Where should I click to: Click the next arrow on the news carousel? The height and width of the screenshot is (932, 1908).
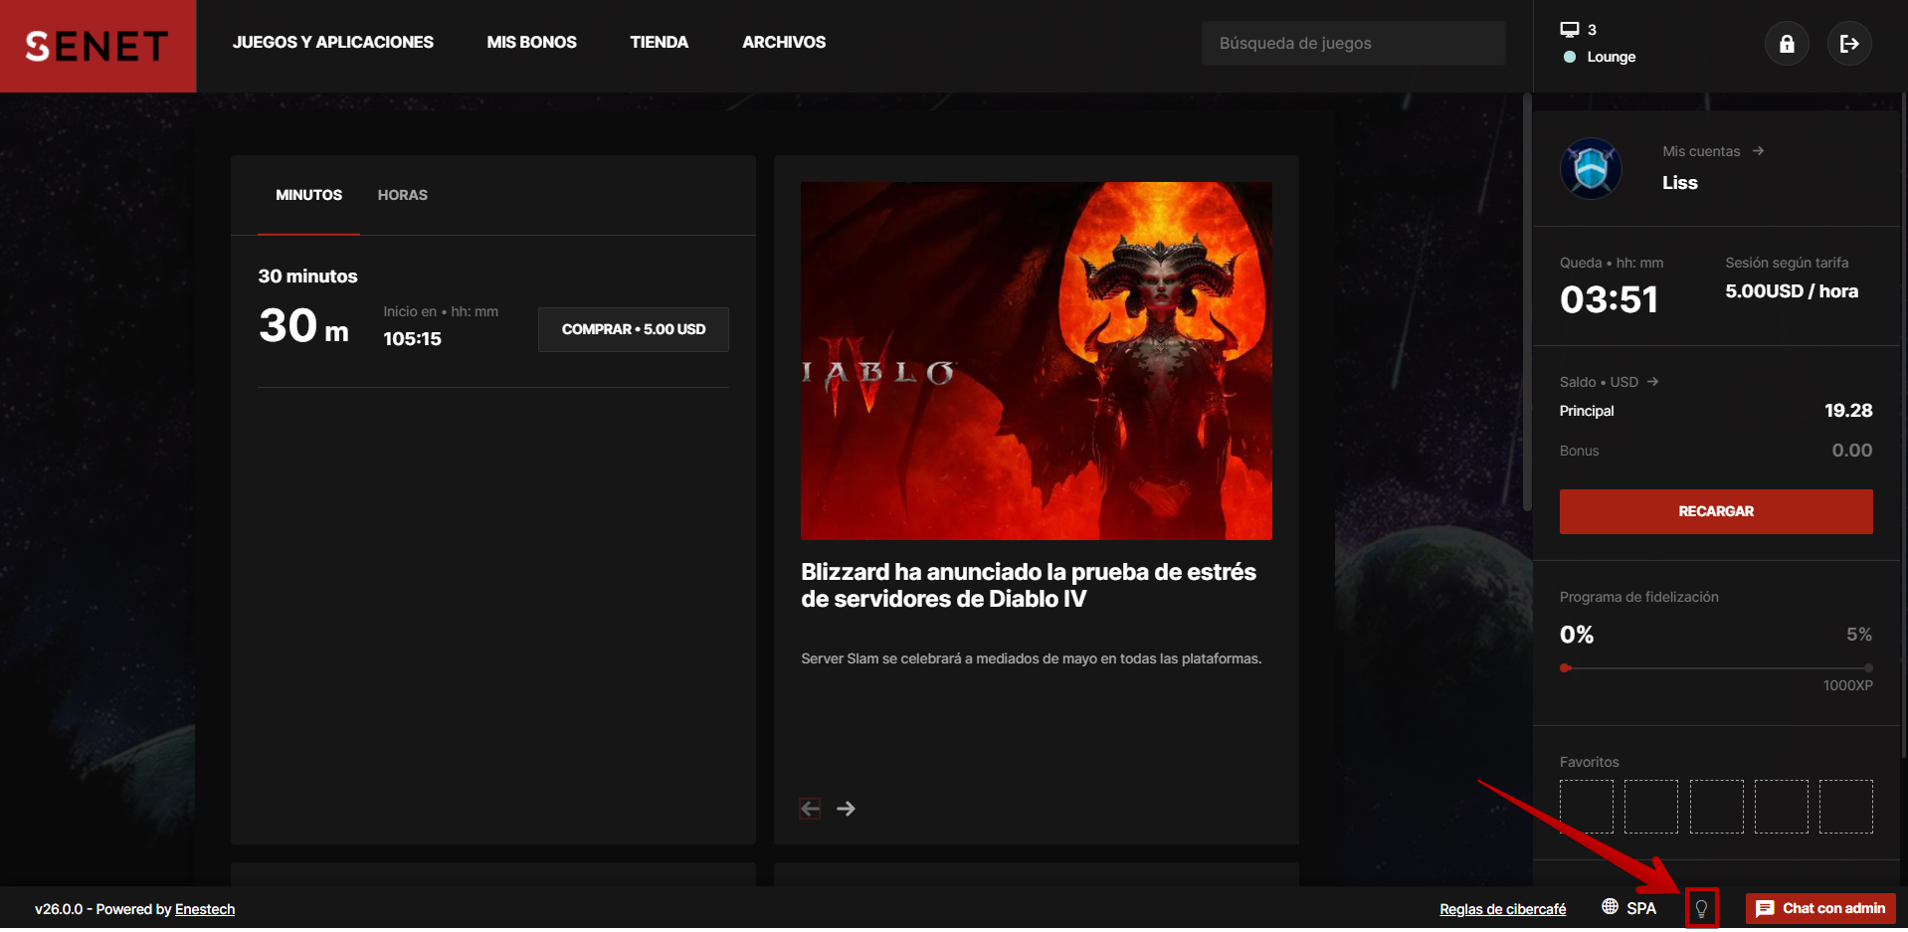coord(846,808)
